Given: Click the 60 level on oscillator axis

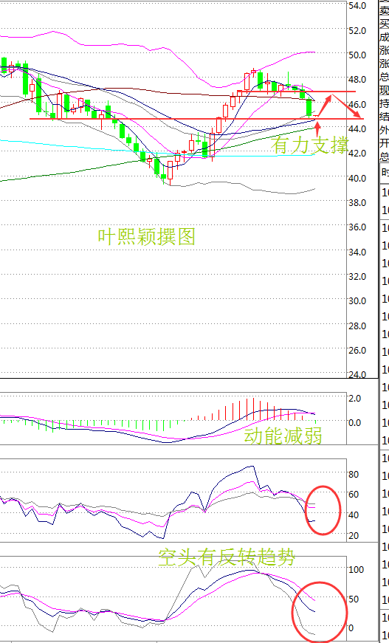Looking at the screenshot, I should pos(354,495).
